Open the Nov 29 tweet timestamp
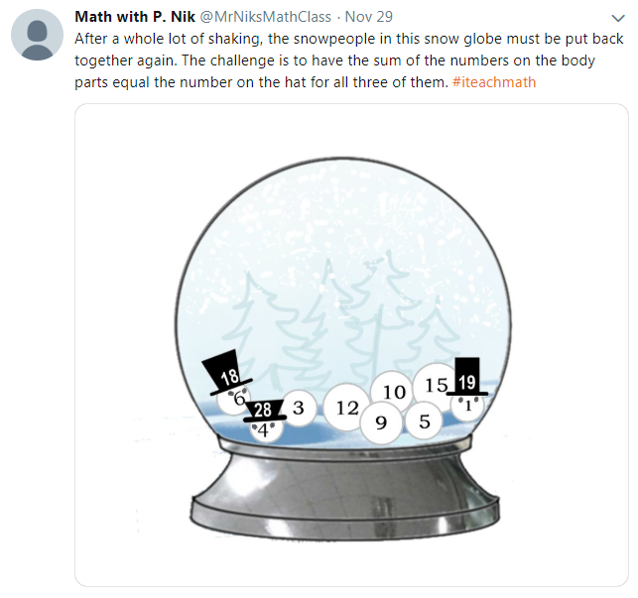 (x=369, y=17)
